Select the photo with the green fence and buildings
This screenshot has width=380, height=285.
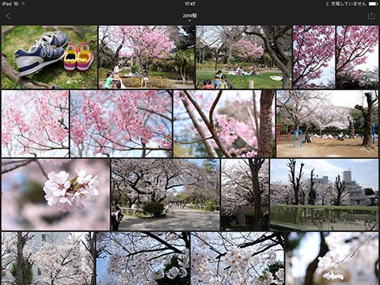pos(325,195)
